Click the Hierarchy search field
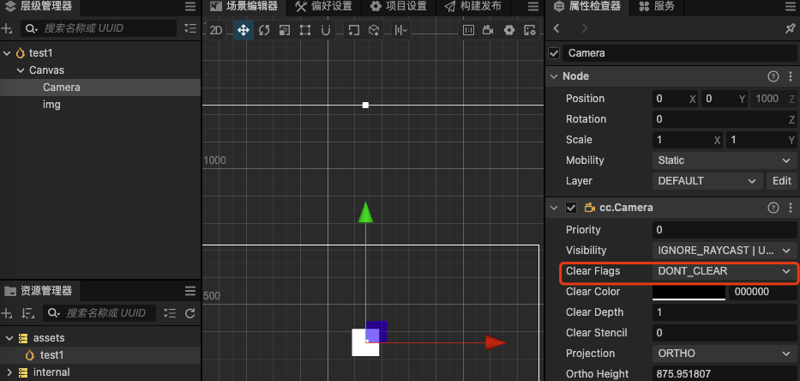The image size is (800, 381). tap(99, 28)
